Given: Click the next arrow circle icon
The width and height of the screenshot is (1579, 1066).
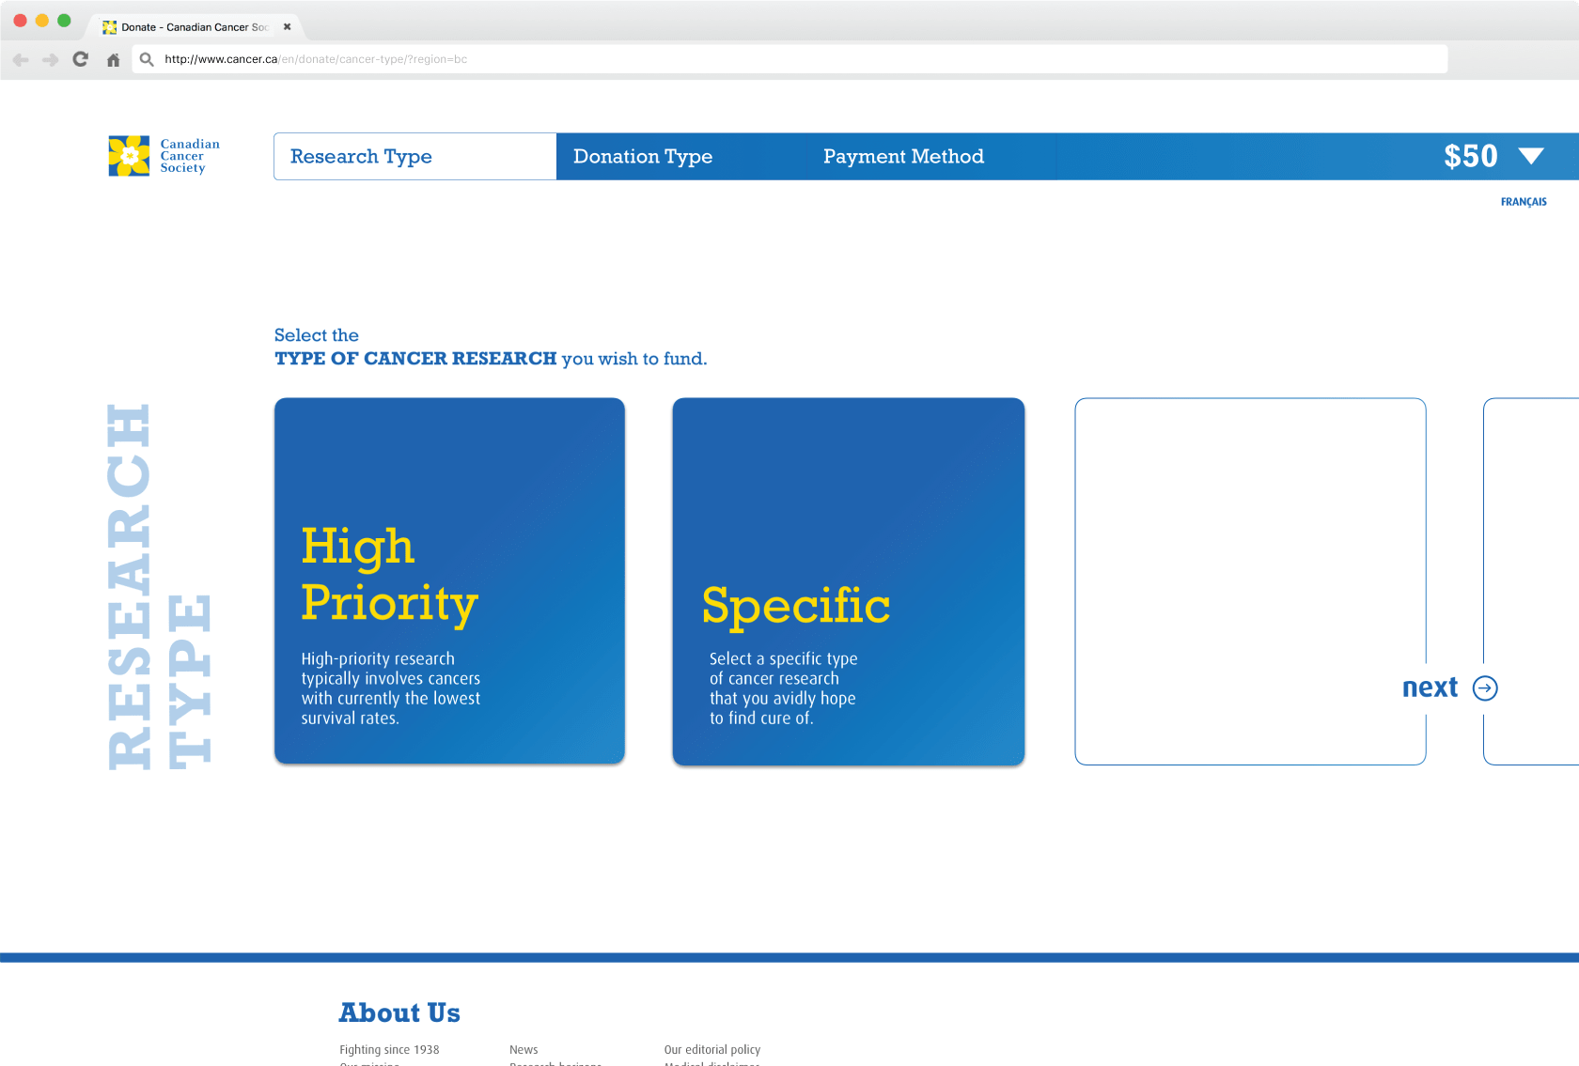Looking at the screenshot, I should (x=1485, y=688).
